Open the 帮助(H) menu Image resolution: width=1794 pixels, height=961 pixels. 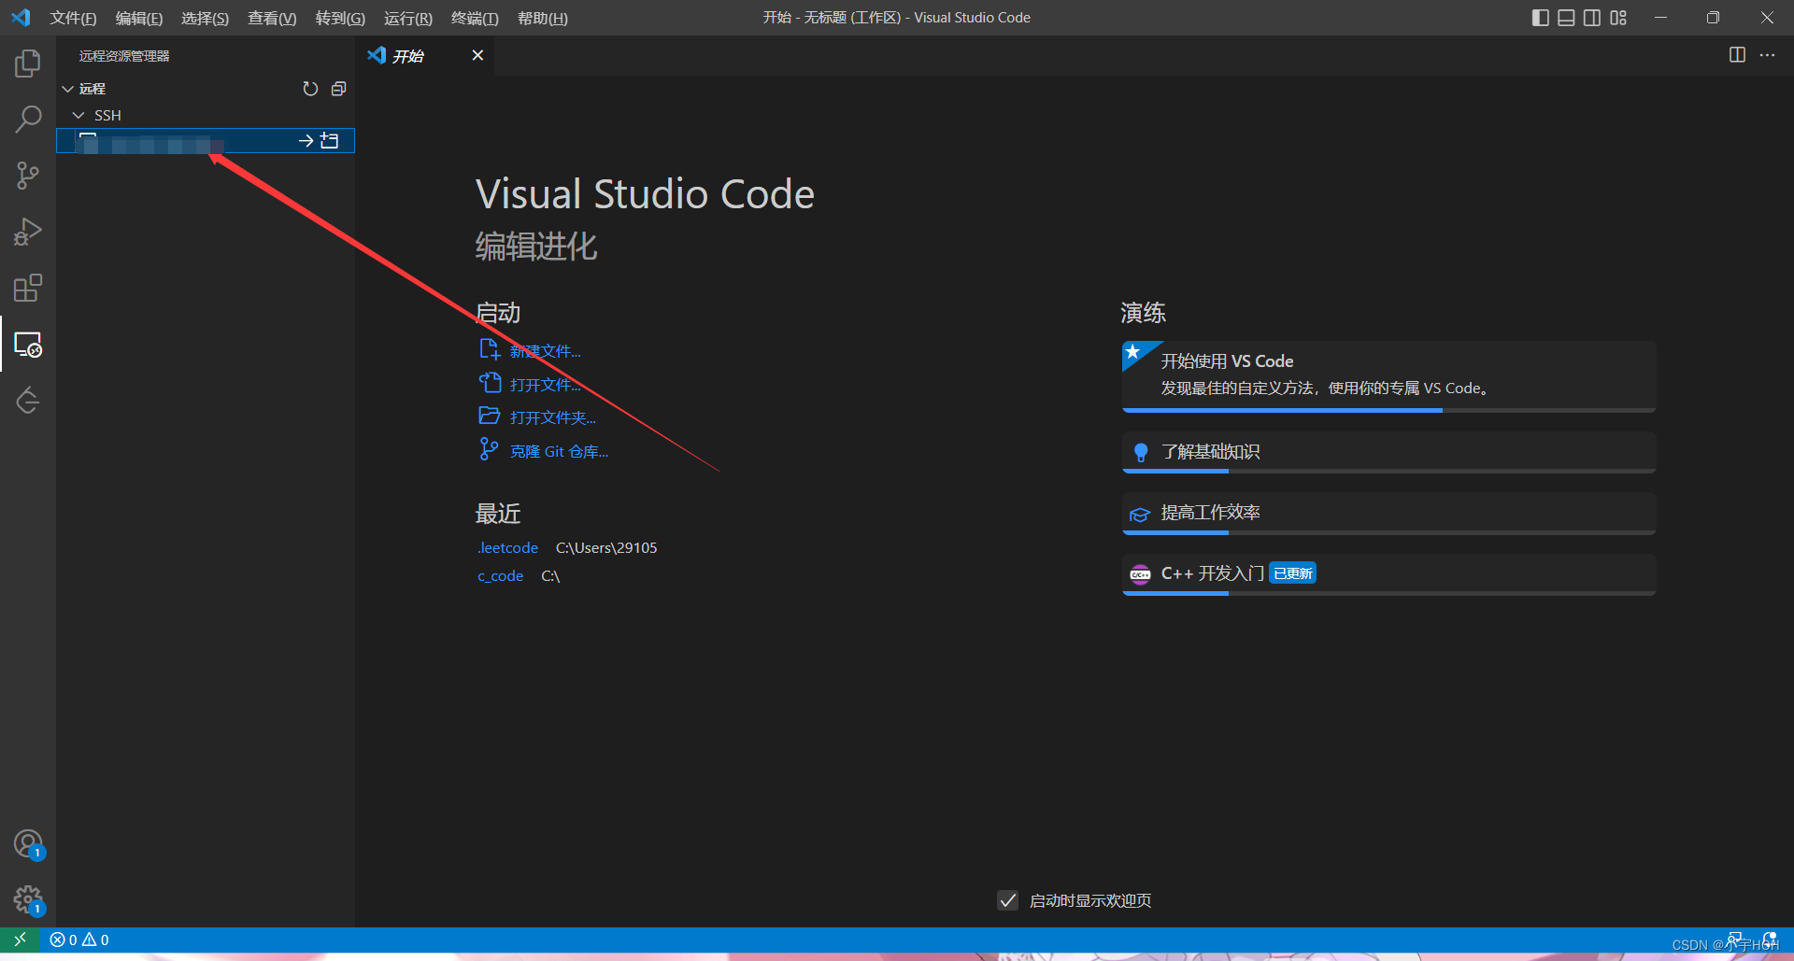point(543,18)
